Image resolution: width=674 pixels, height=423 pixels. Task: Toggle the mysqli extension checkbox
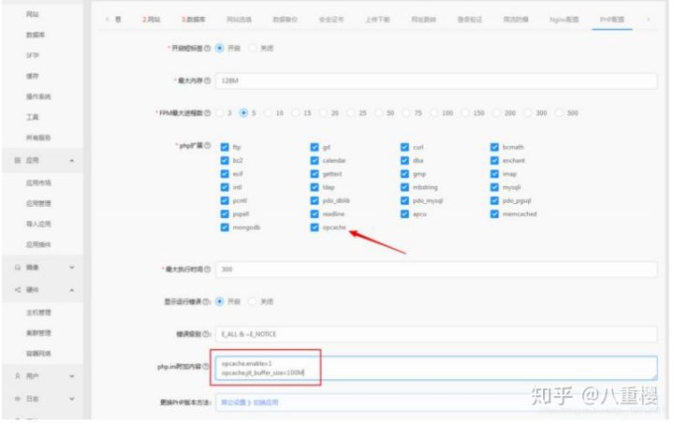[495, 187]
